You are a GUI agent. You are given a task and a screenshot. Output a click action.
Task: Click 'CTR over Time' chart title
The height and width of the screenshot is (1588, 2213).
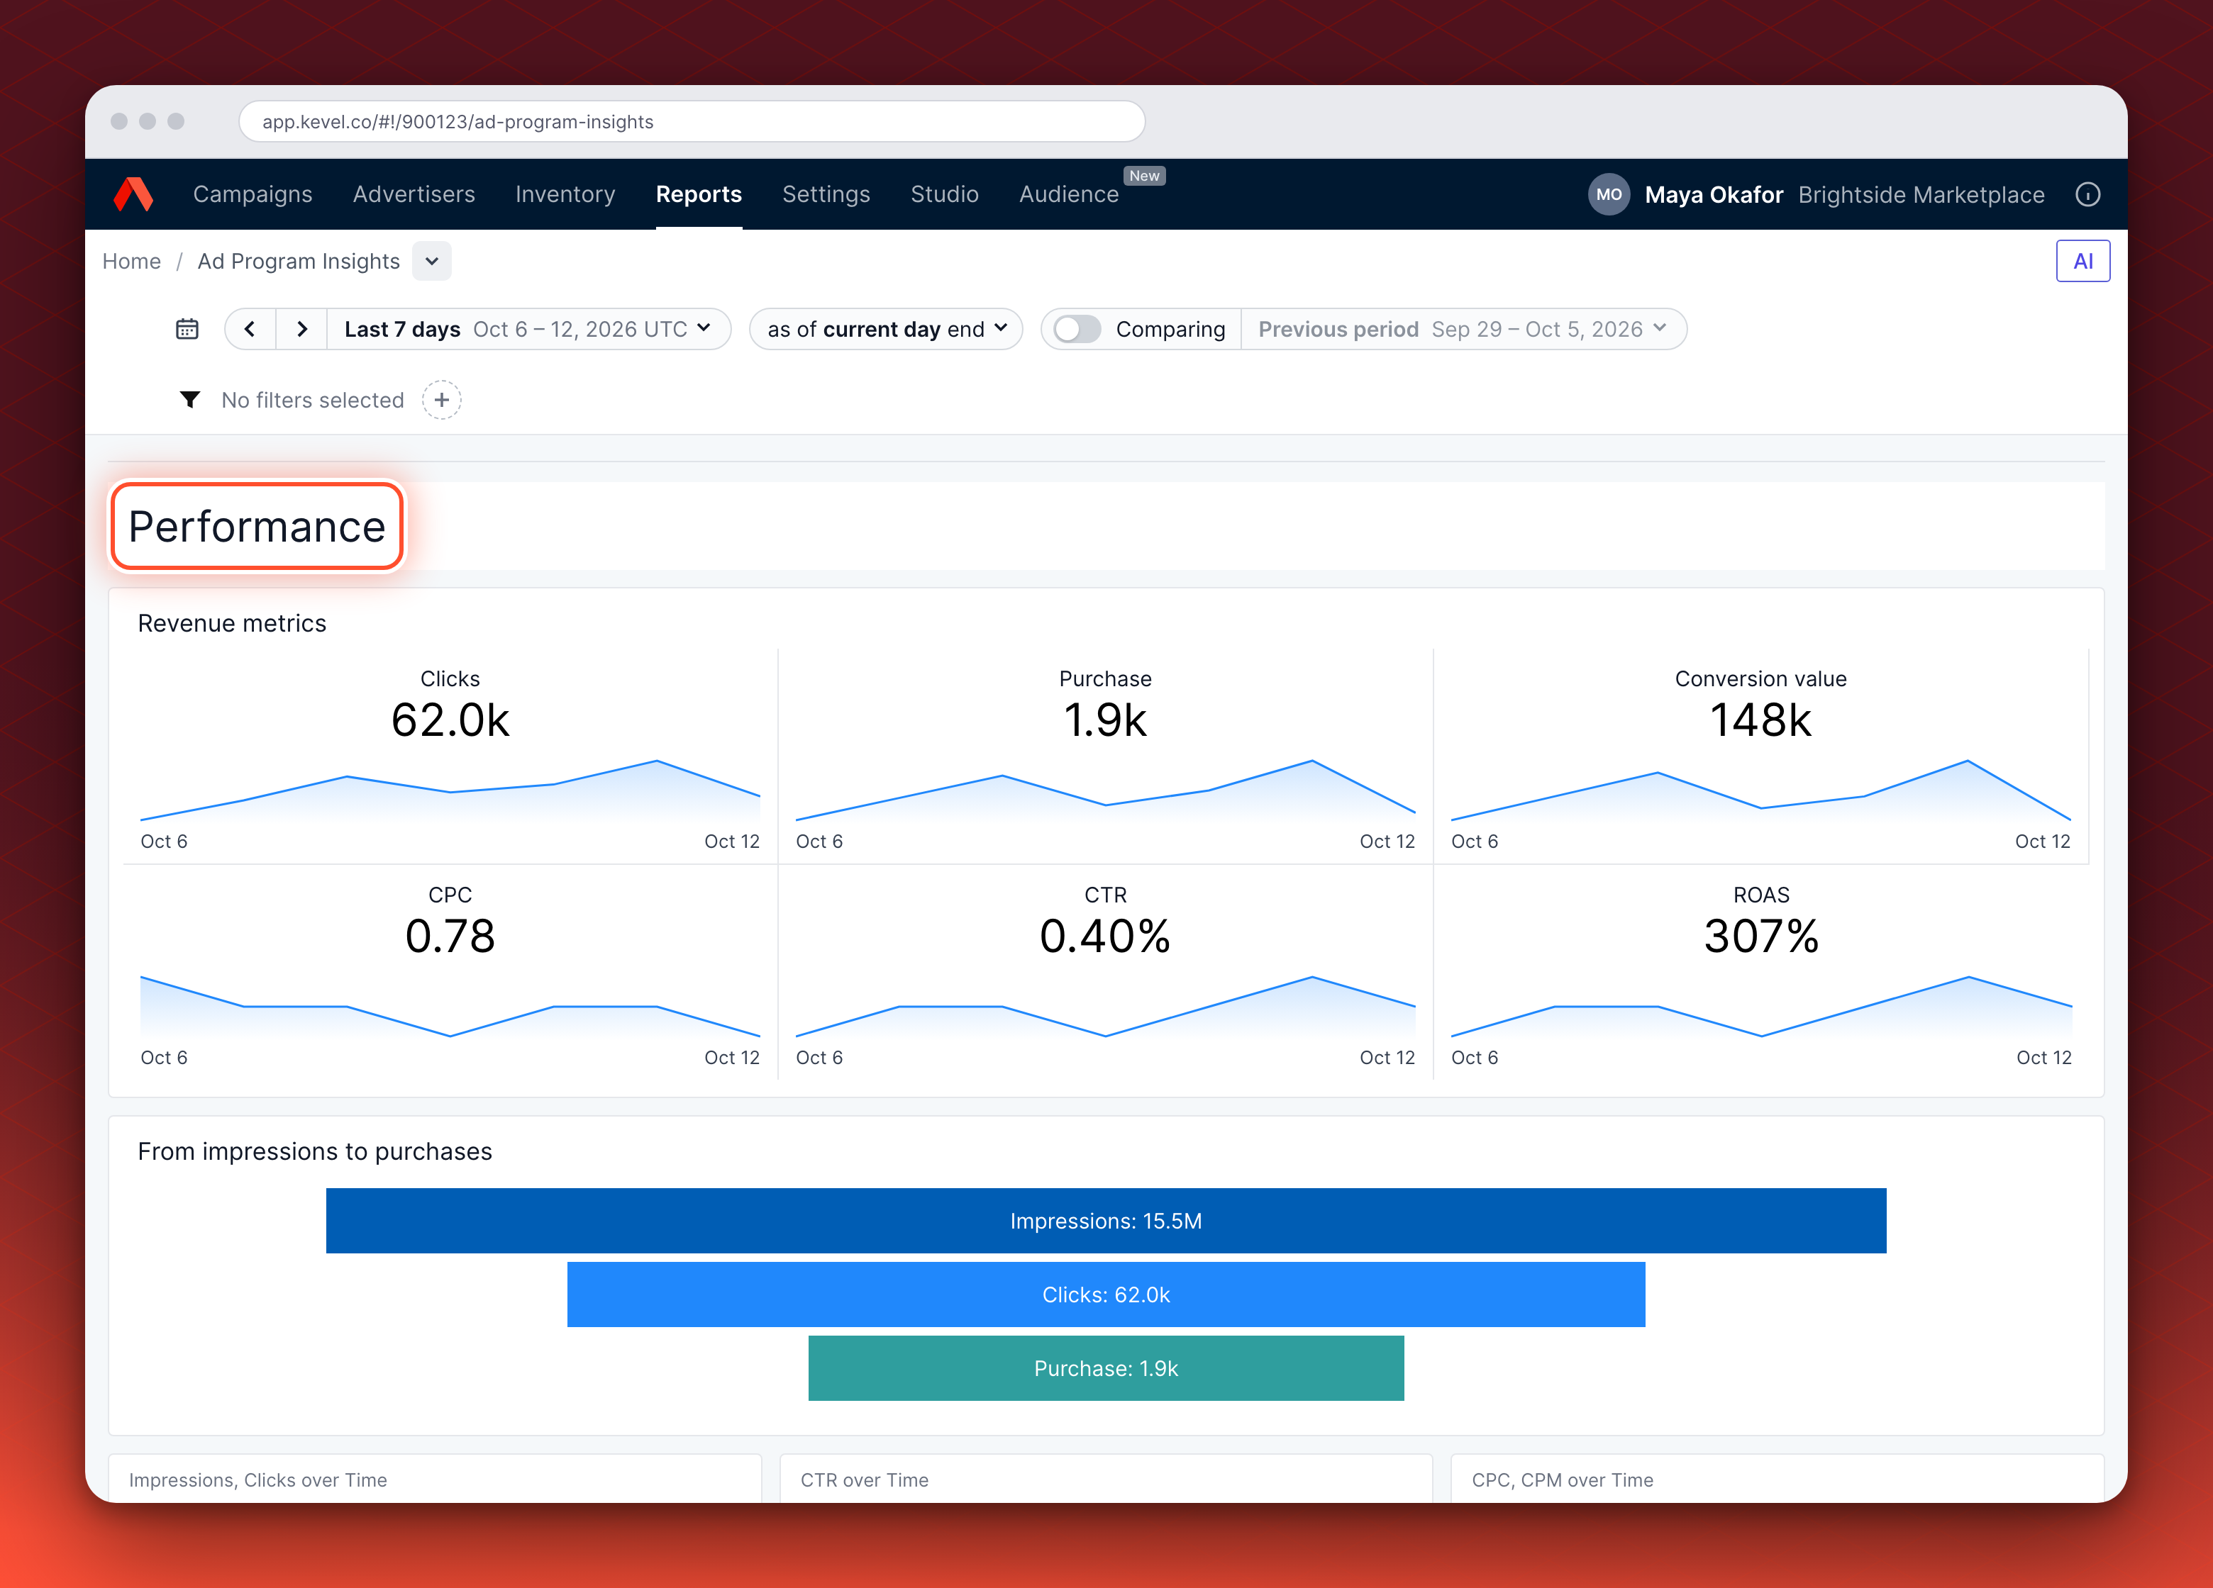pos(863,1480)
